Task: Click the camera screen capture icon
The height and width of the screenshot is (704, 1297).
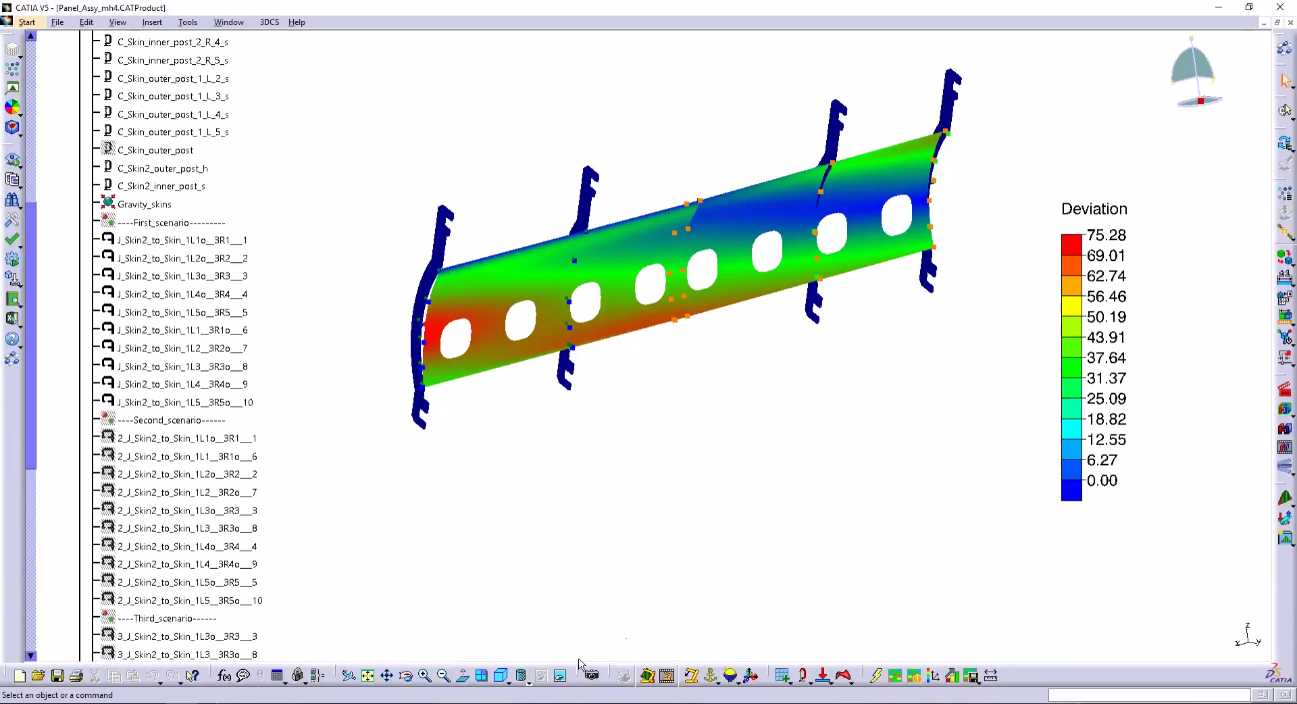Action: 592,676
